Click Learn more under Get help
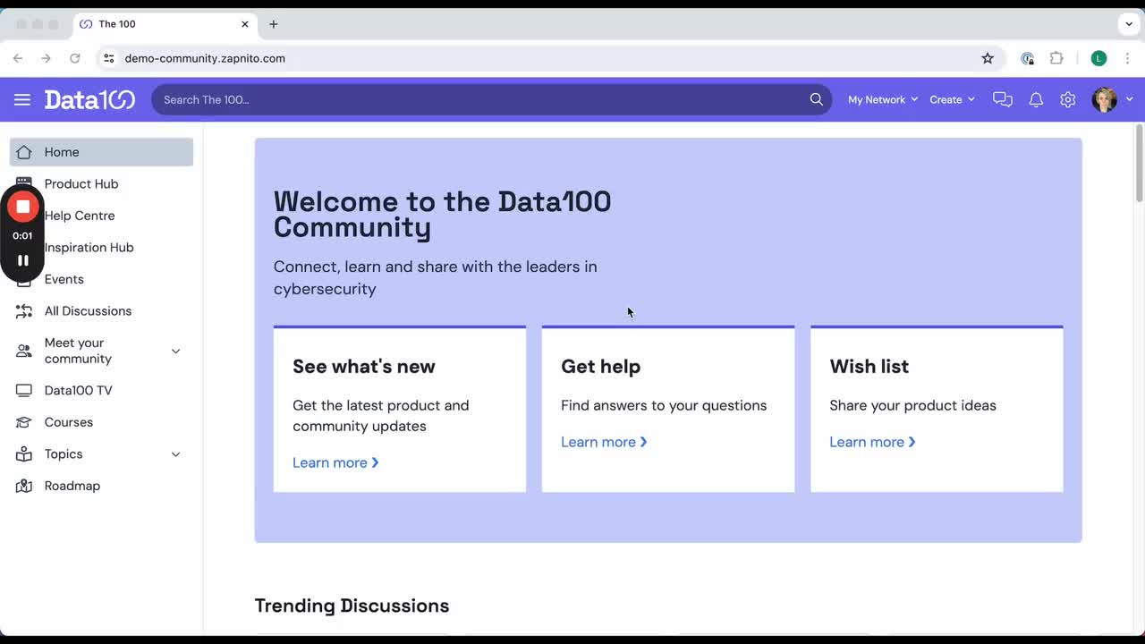Viewport: 1145px width, 644px height. click(x=603, y=442)
